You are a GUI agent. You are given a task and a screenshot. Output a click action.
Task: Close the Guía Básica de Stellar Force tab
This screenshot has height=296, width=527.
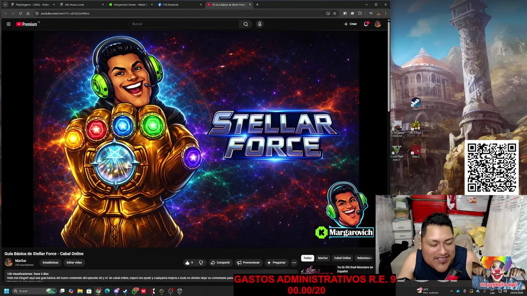click(x=250, y=5)
